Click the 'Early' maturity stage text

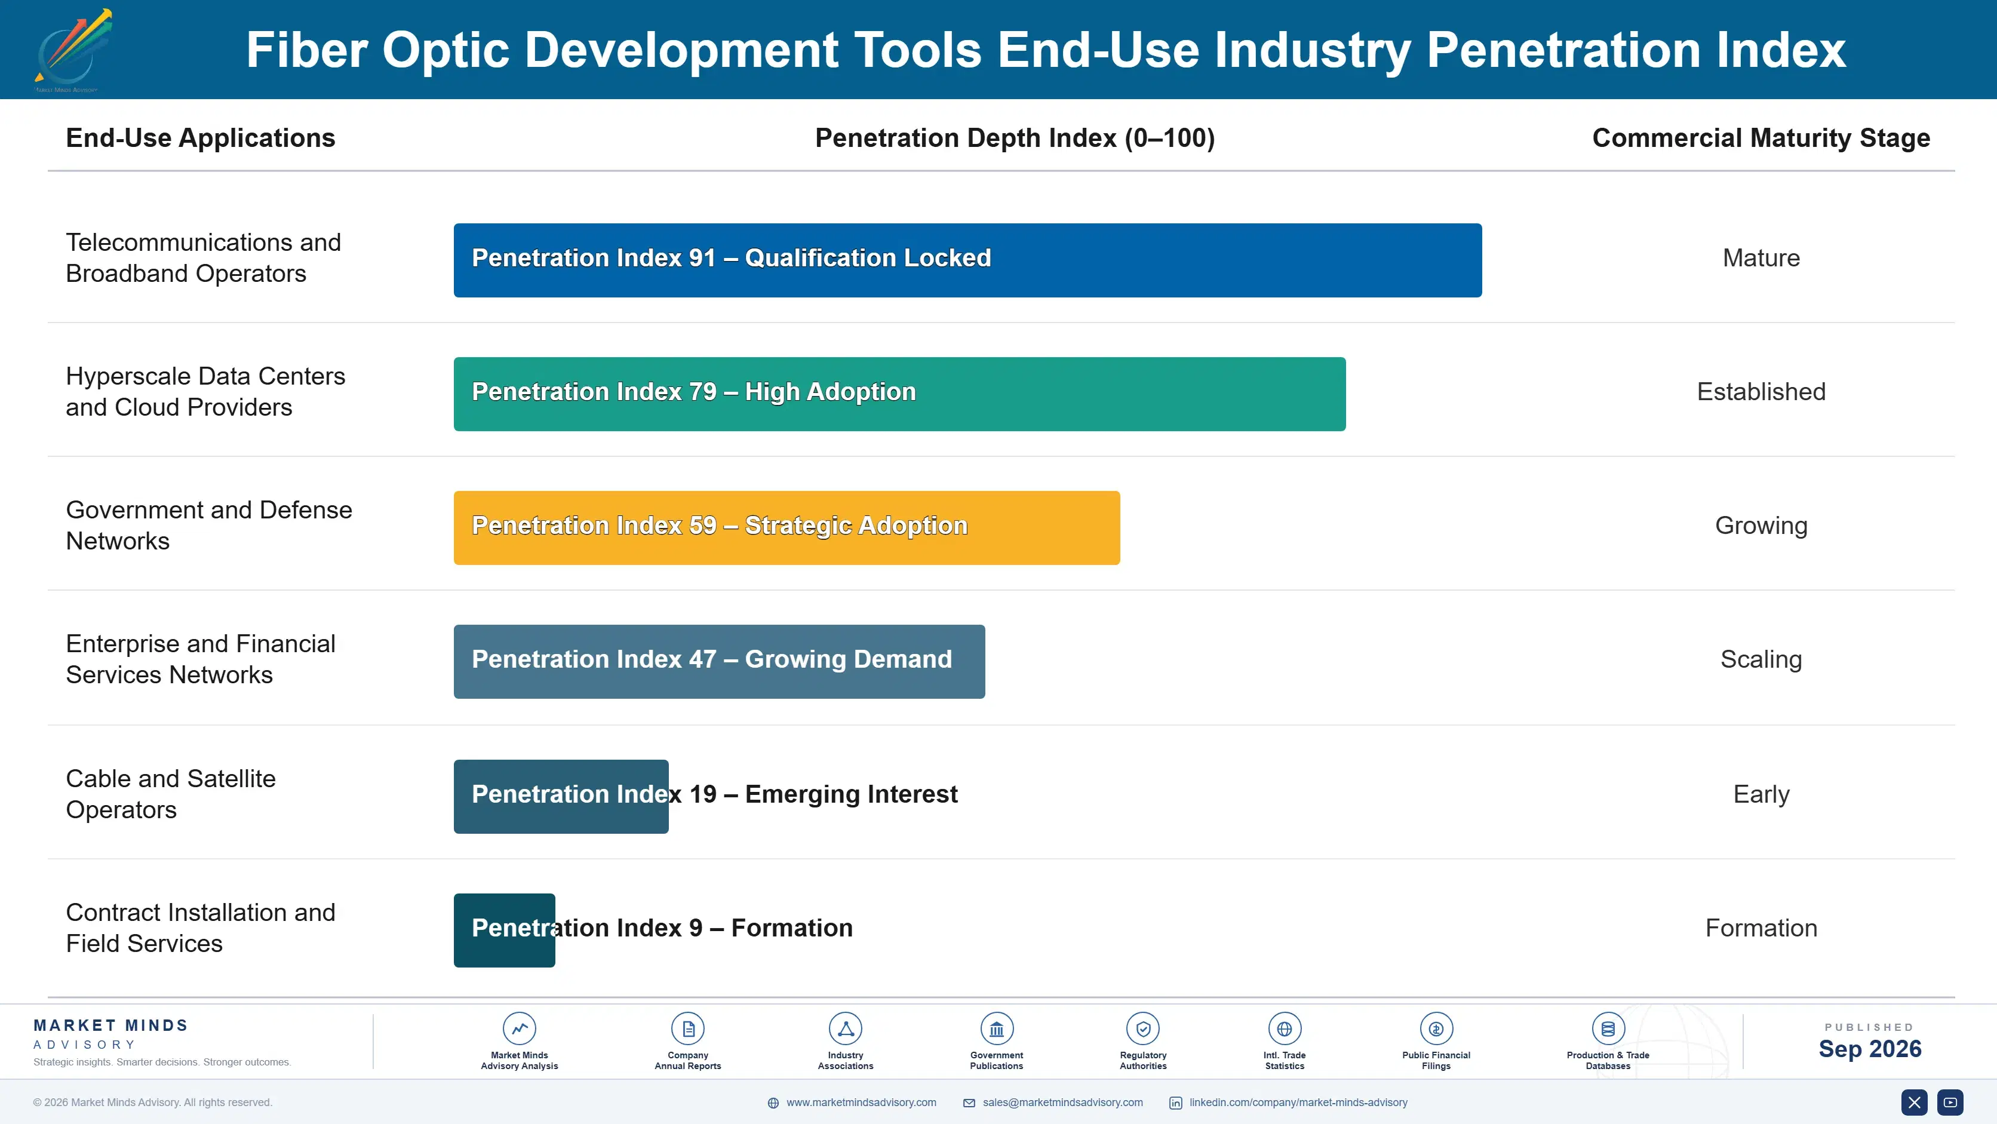[x=1761, y=794]
